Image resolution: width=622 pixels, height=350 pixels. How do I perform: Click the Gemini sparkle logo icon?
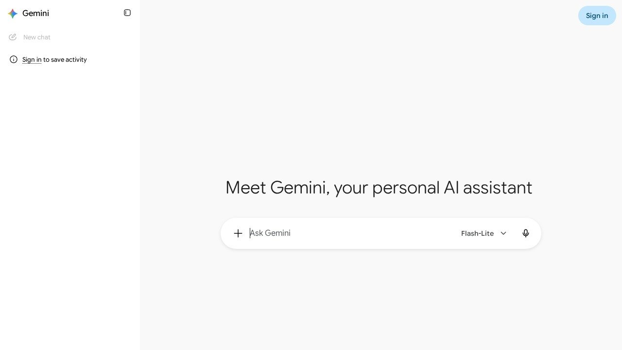13,14
